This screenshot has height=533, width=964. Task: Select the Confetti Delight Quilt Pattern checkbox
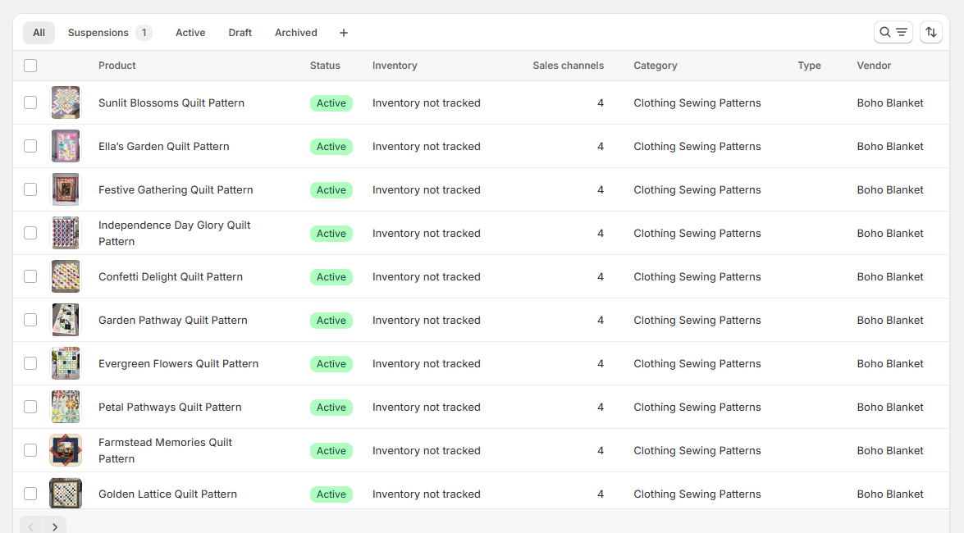click(30, 276)
